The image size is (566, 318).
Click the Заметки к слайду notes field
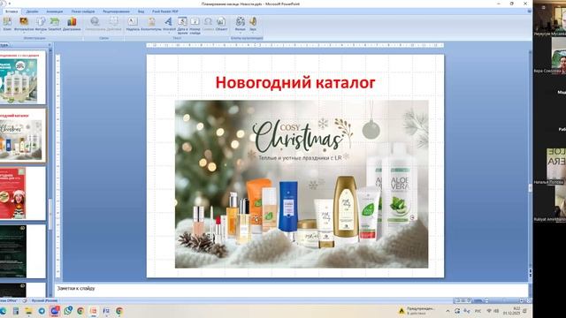(292, 290)
